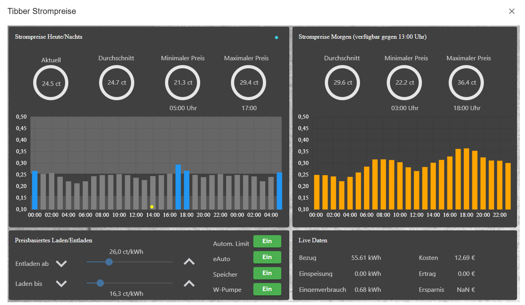Toggle the eAuto Ein switch
Viewport: 525px width, 305px height.
click(x=267, y=257)
